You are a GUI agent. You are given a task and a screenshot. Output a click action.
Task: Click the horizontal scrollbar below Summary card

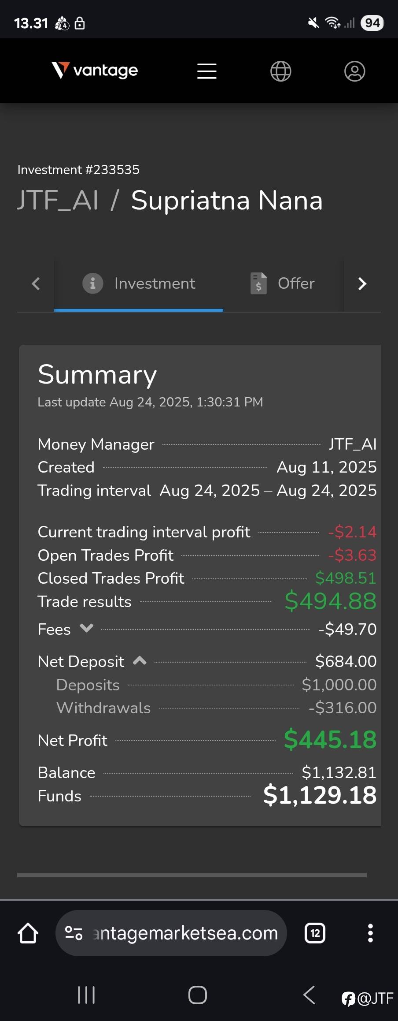coord(192,875)
